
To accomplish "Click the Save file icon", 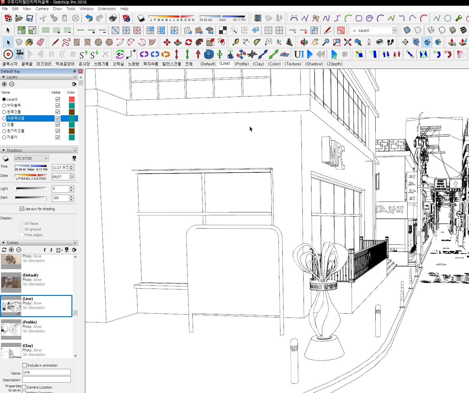I will pyautogui.click(x=30, y=18).
